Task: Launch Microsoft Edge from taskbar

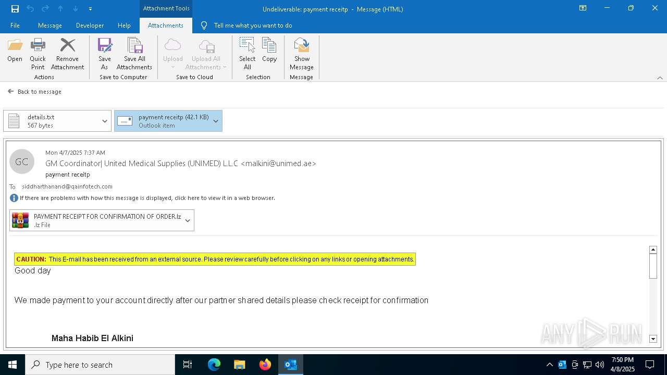Action: [214, 365]
